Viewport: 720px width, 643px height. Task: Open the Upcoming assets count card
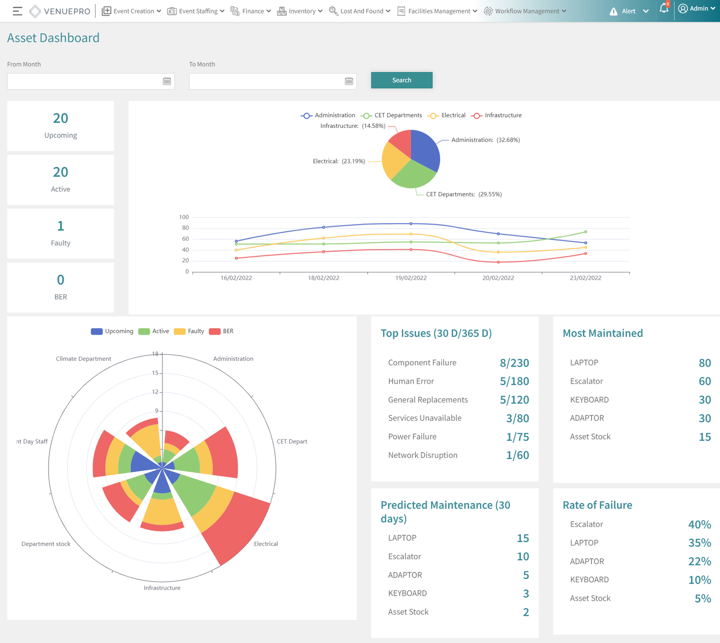point(61,126)
